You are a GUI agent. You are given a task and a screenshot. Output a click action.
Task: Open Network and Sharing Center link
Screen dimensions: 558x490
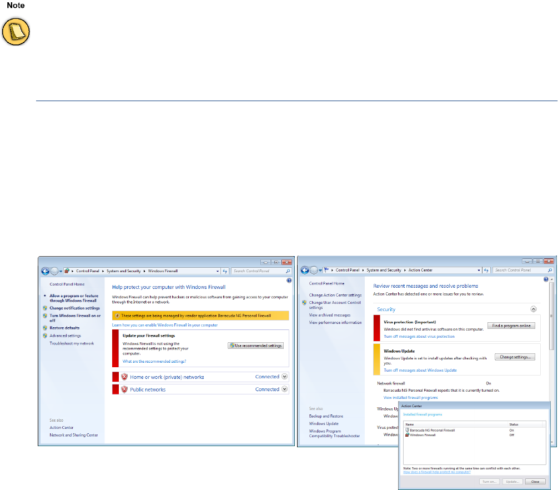(x=74, y=435)
